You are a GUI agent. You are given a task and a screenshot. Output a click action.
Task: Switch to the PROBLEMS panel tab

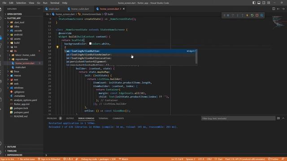[52, 118]
